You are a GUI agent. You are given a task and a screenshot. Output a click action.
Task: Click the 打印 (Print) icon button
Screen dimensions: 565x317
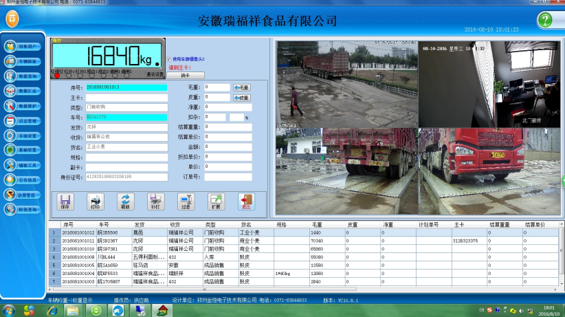[x=96, y=201]
